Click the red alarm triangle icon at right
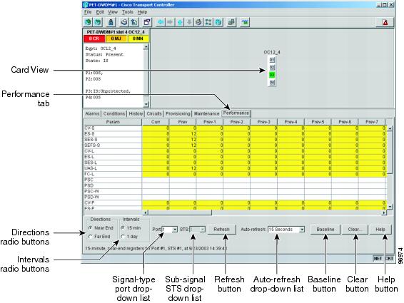The width and height of the screenshot is (404, 303). [x=385, y=22]
